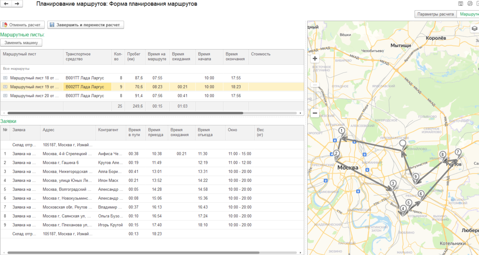479x255 pixels.
Task: Click the save diskette icon at top right
Action: (460, 4)
